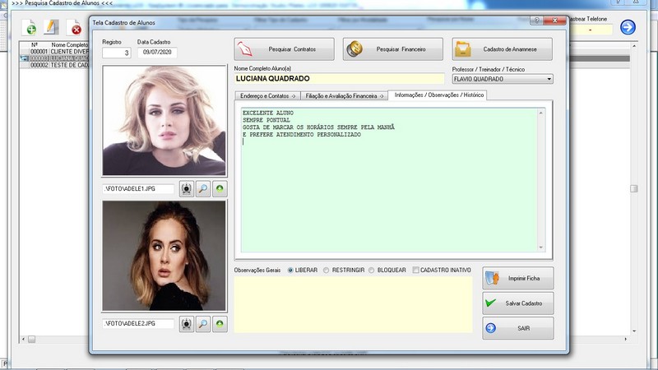Screen dimensions: 658x370
Task: Select Informações / Observações / Histórico tab
Action: (438, 95)
